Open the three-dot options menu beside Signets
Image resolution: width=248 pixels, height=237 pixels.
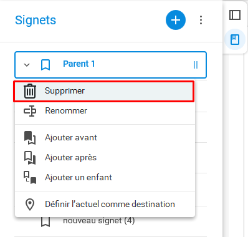[x=201, y=20]
